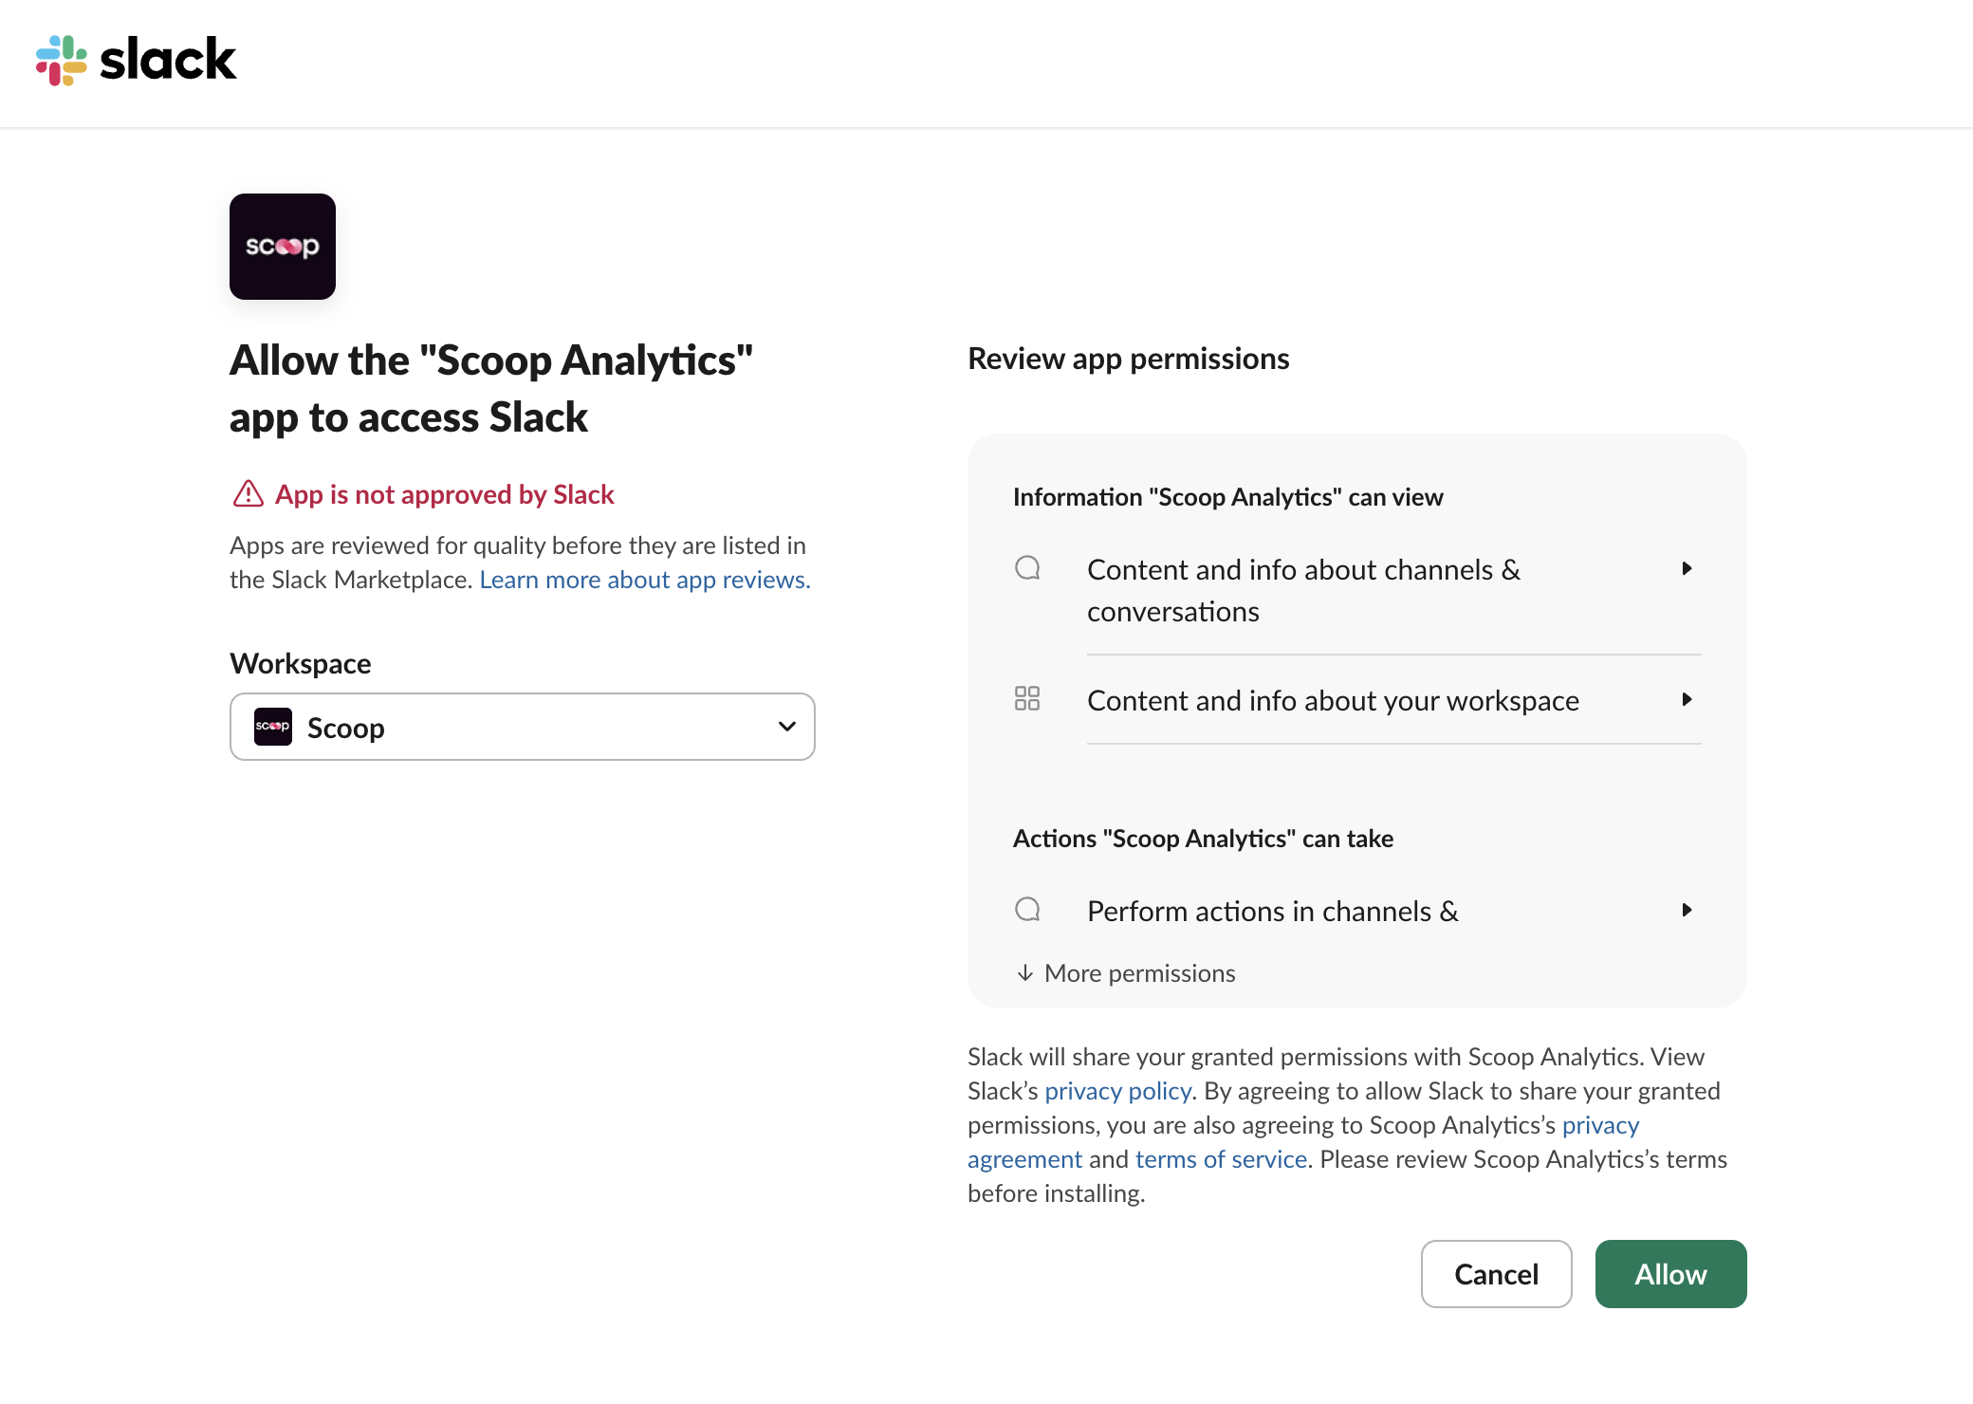Expand Content and info about channels & conversations
Image resolution: width=1973 pixels, height=1404 pixels.
point(1686,568)
